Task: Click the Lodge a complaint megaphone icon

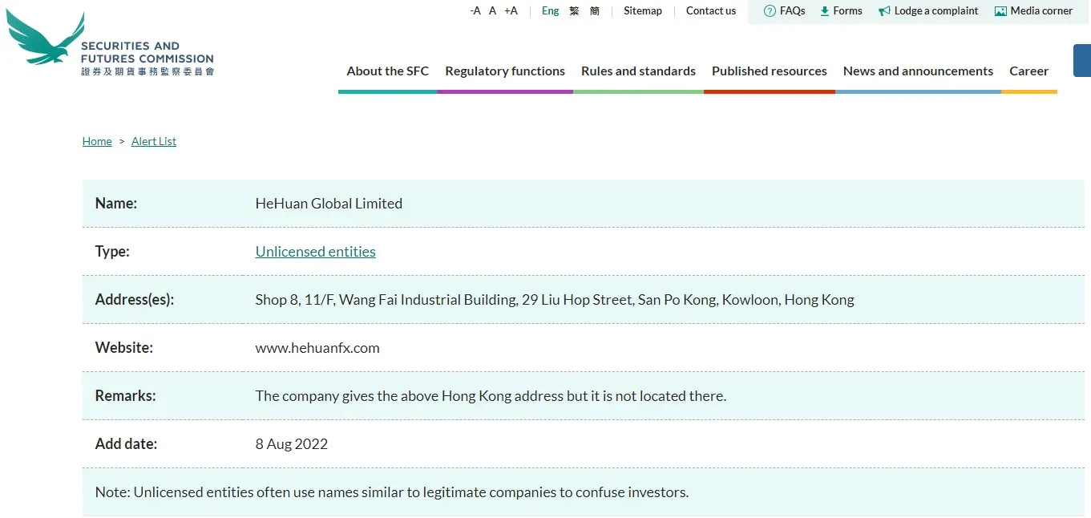Action: tap(884, 11)
